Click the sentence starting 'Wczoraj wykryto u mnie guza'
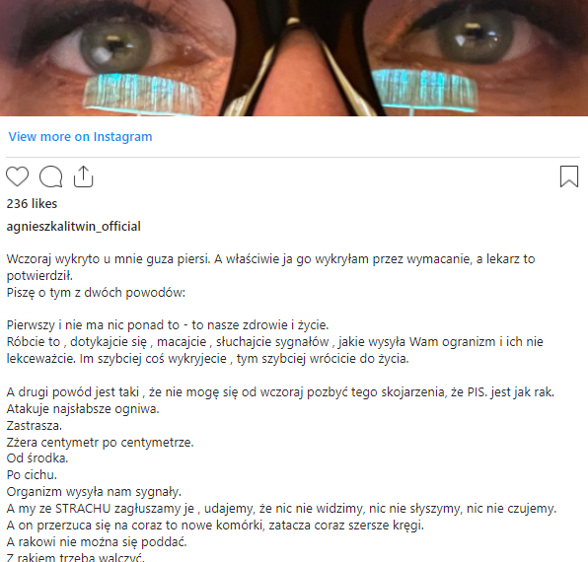588x562 pixels. pos(270,267)
